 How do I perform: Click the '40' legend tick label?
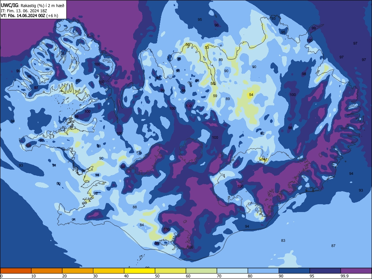click(x=126, y=276)
